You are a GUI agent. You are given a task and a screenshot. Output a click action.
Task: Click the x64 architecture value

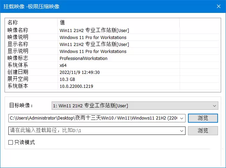[63, 66]
